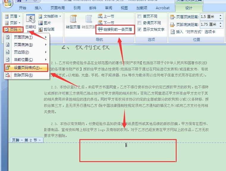Click the header top distance icon

[172, 17]
